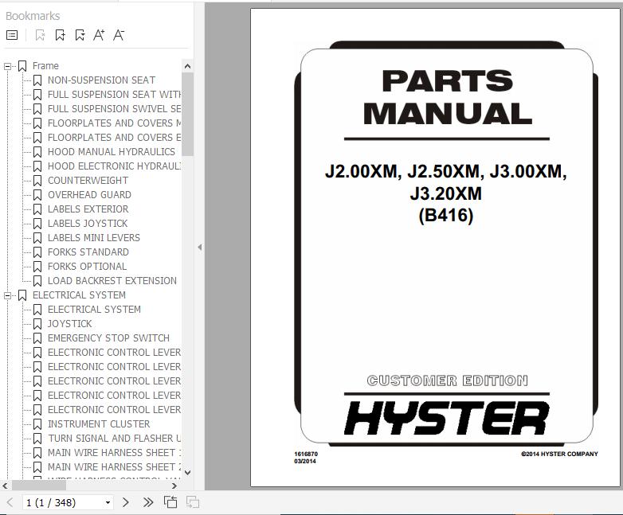623x515 pixels.
Task: Click the bookmark icon beside COUNTERWEIGHT
Action: [x=37, y=181]
